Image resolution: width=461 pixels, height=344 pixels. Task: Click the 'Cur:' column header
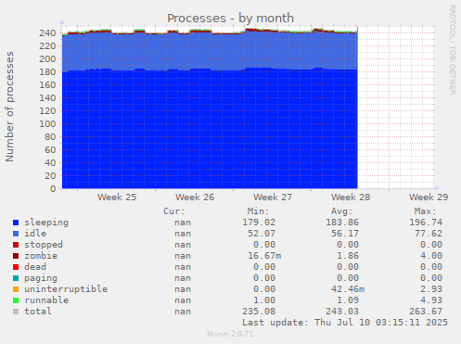tap(174, 211)
